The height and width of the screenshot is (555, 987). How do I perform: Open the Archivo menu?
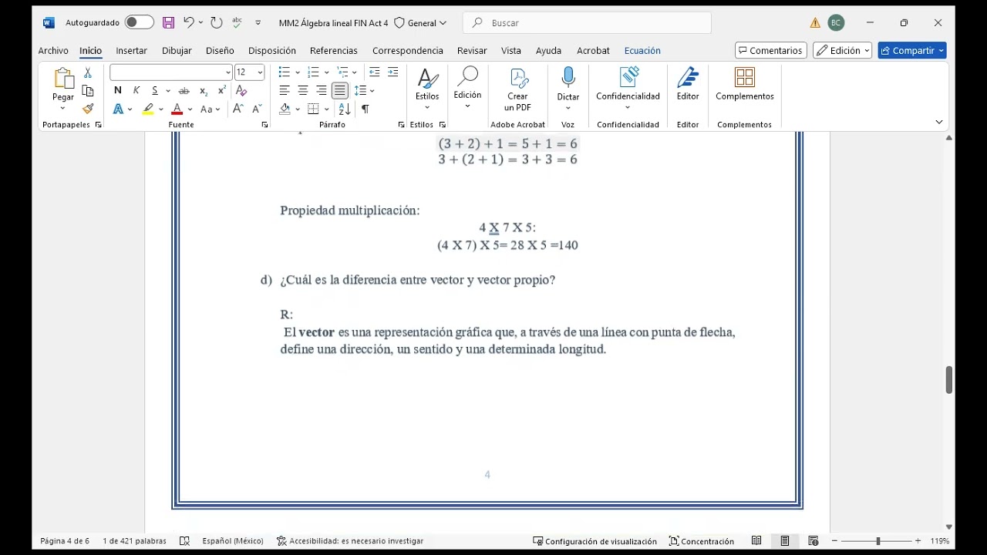(x=53, y=51)
